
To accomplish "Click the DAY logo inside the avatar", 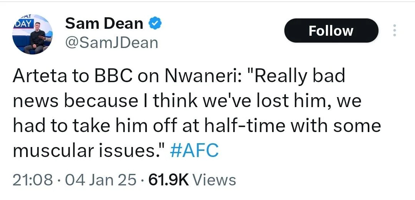I will tap(23, 24).
